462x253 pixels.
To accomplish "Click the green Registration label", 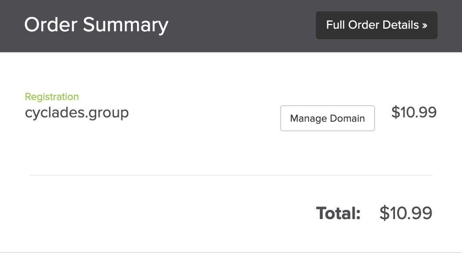I will tap(52, 97).
